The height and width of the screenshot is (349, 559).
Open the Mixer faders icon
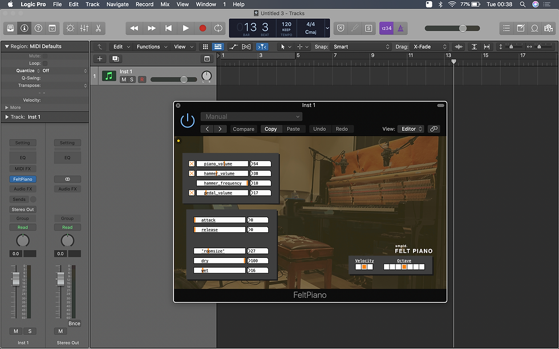84,28
